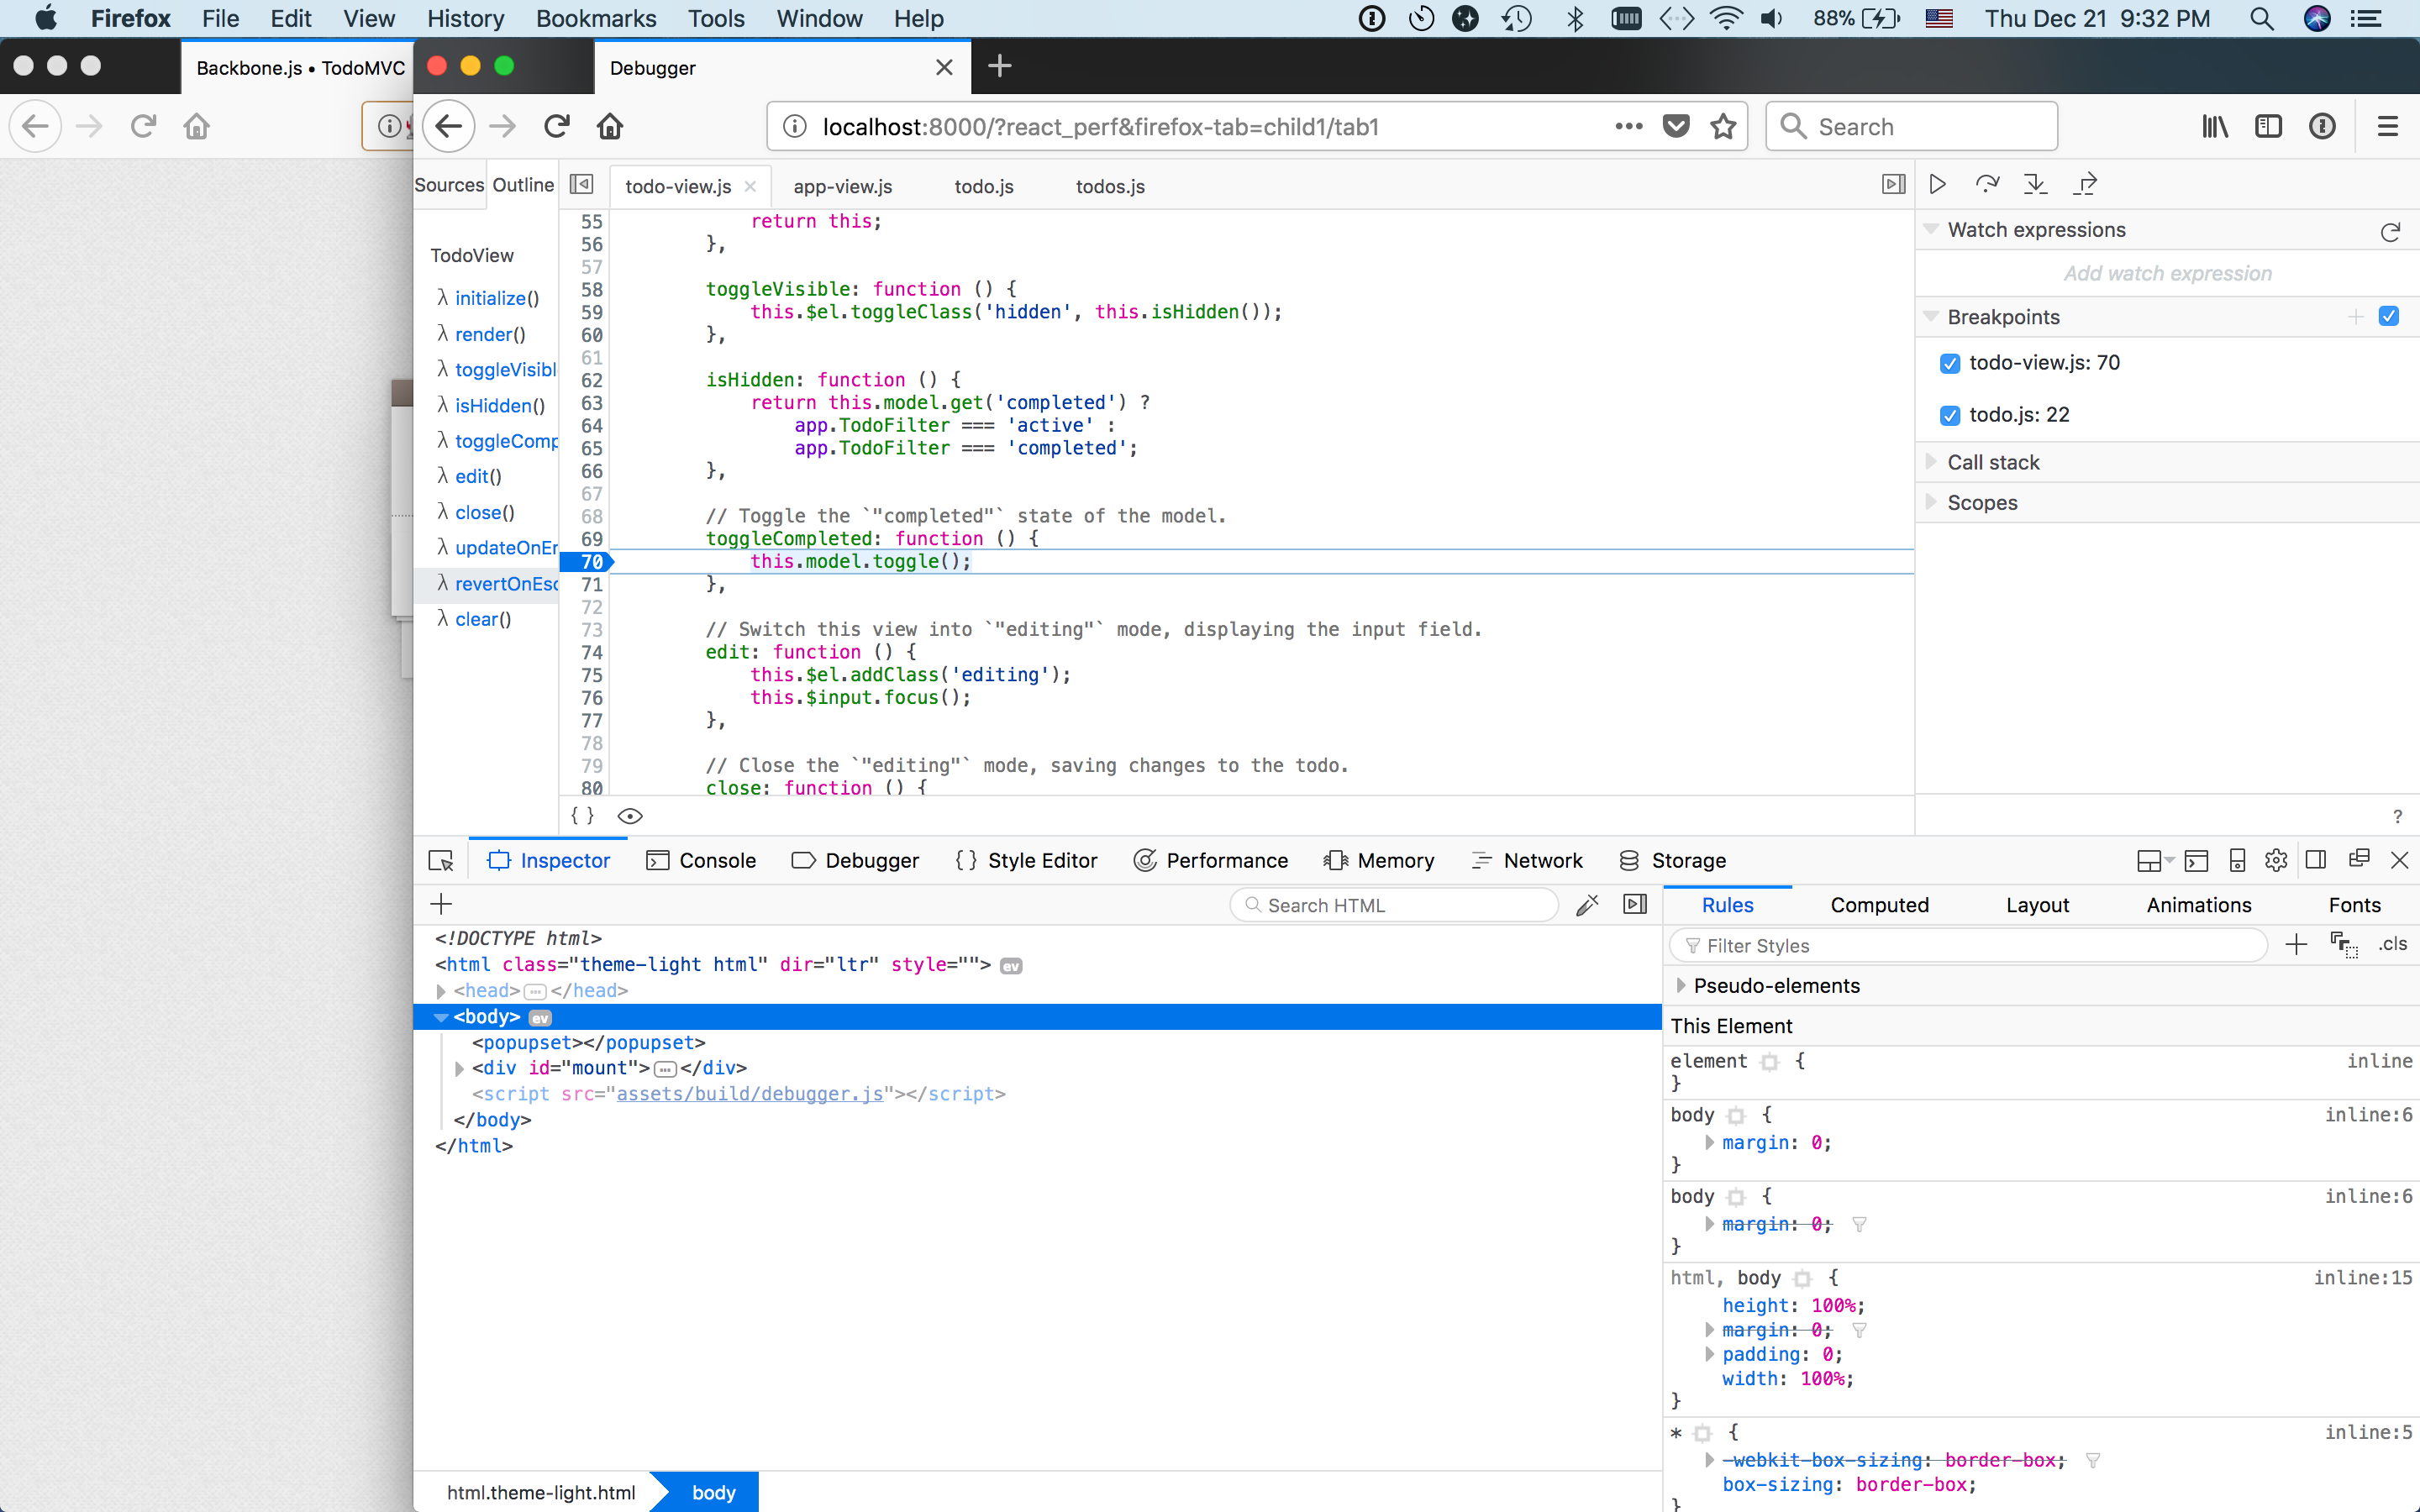
Task: Click the Step Over icon
Action: 1986,184
